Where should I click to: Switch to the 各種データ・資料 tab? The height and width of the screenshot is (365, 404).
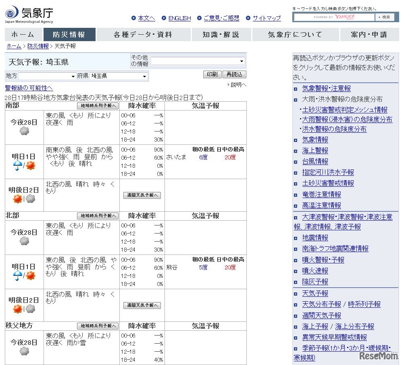click(144, 34)
